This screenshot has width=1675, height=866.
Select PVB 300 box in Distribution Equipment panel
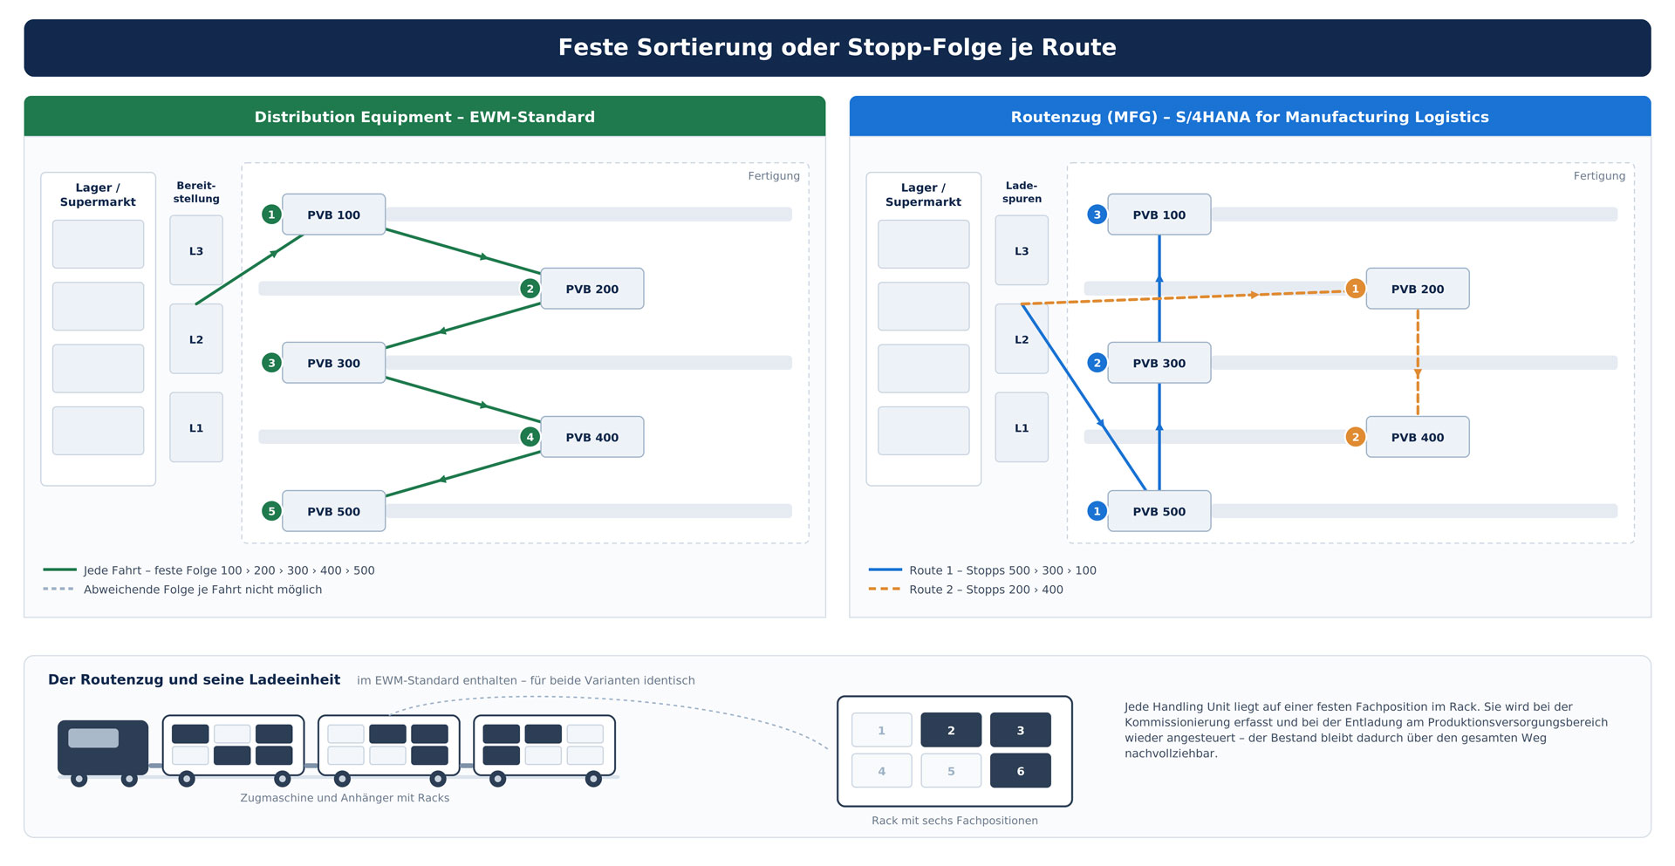pyautogui.click(x=333, y=363)
